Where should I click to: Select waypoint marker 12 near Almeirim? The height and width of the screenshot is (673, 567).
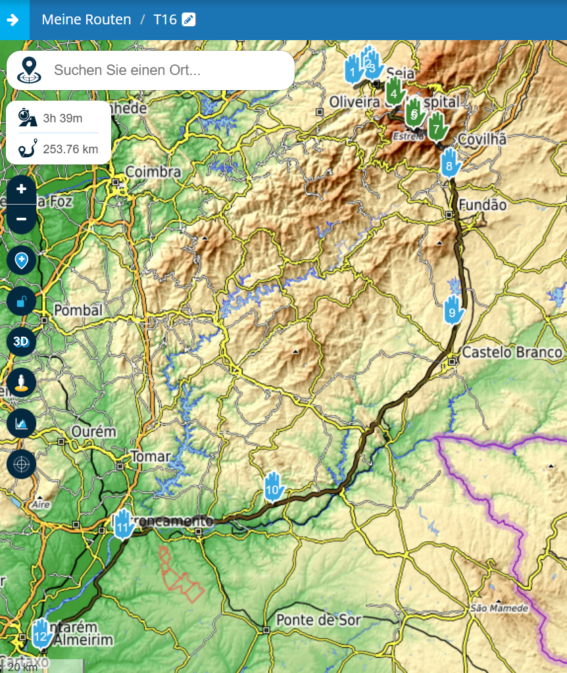[x=41, y=633]
